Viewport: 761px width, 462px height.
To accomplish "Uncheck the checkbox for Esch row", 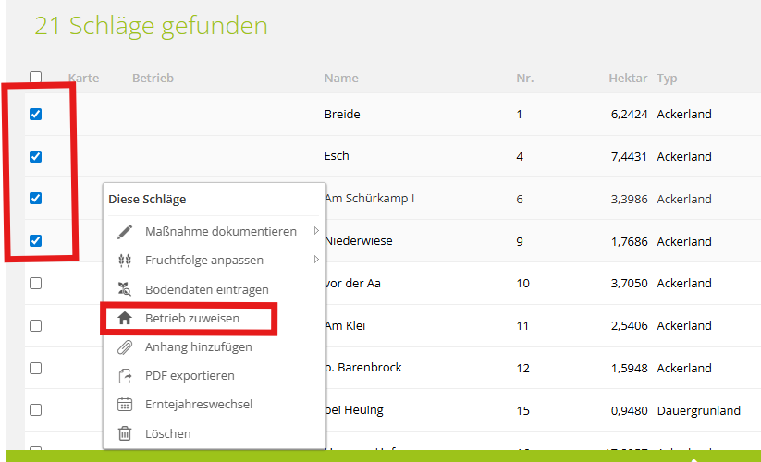I will (x=36, y=156).
